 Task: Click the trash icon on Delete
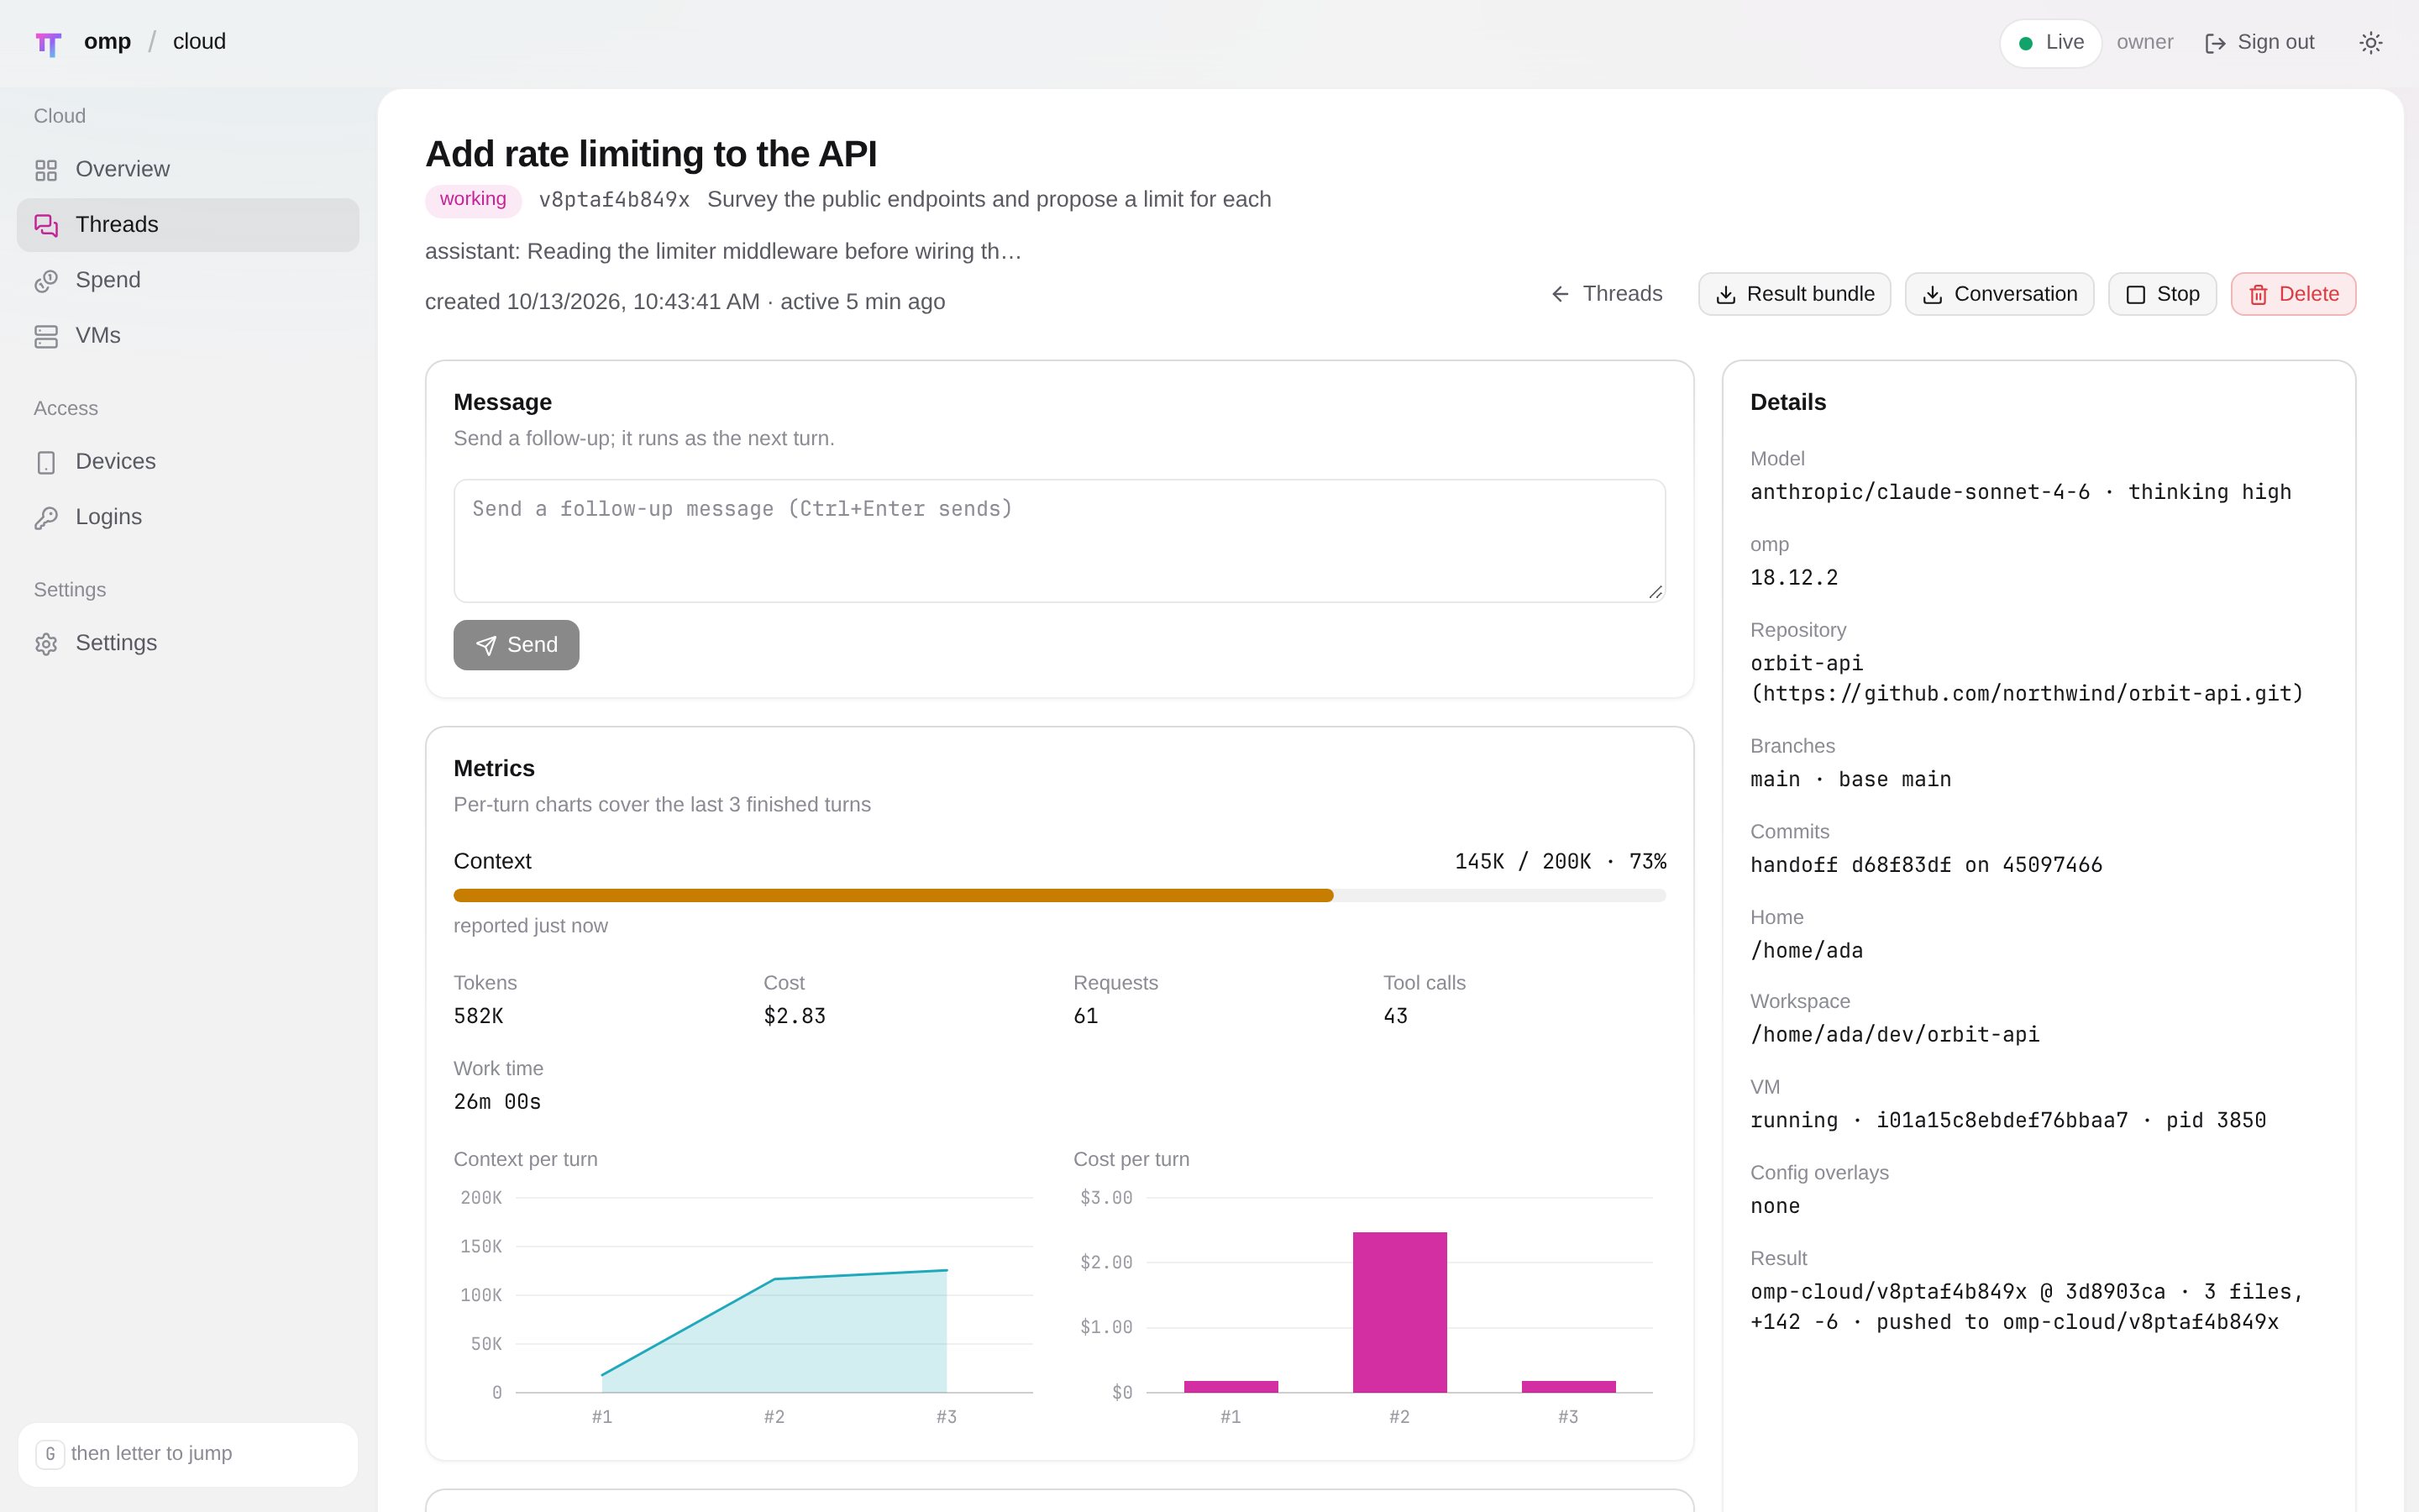2258,295
